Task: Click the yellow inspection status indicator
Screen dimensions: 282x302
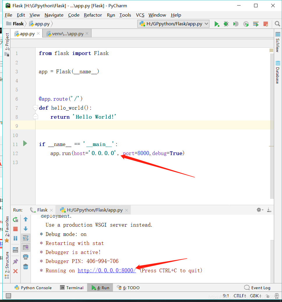Action: click(271, 50)
